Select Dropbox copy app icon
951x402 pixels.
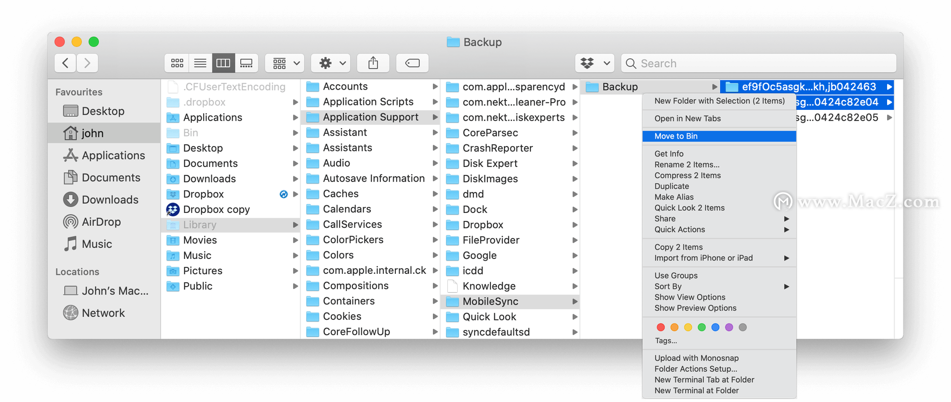[x=173, y=209]
